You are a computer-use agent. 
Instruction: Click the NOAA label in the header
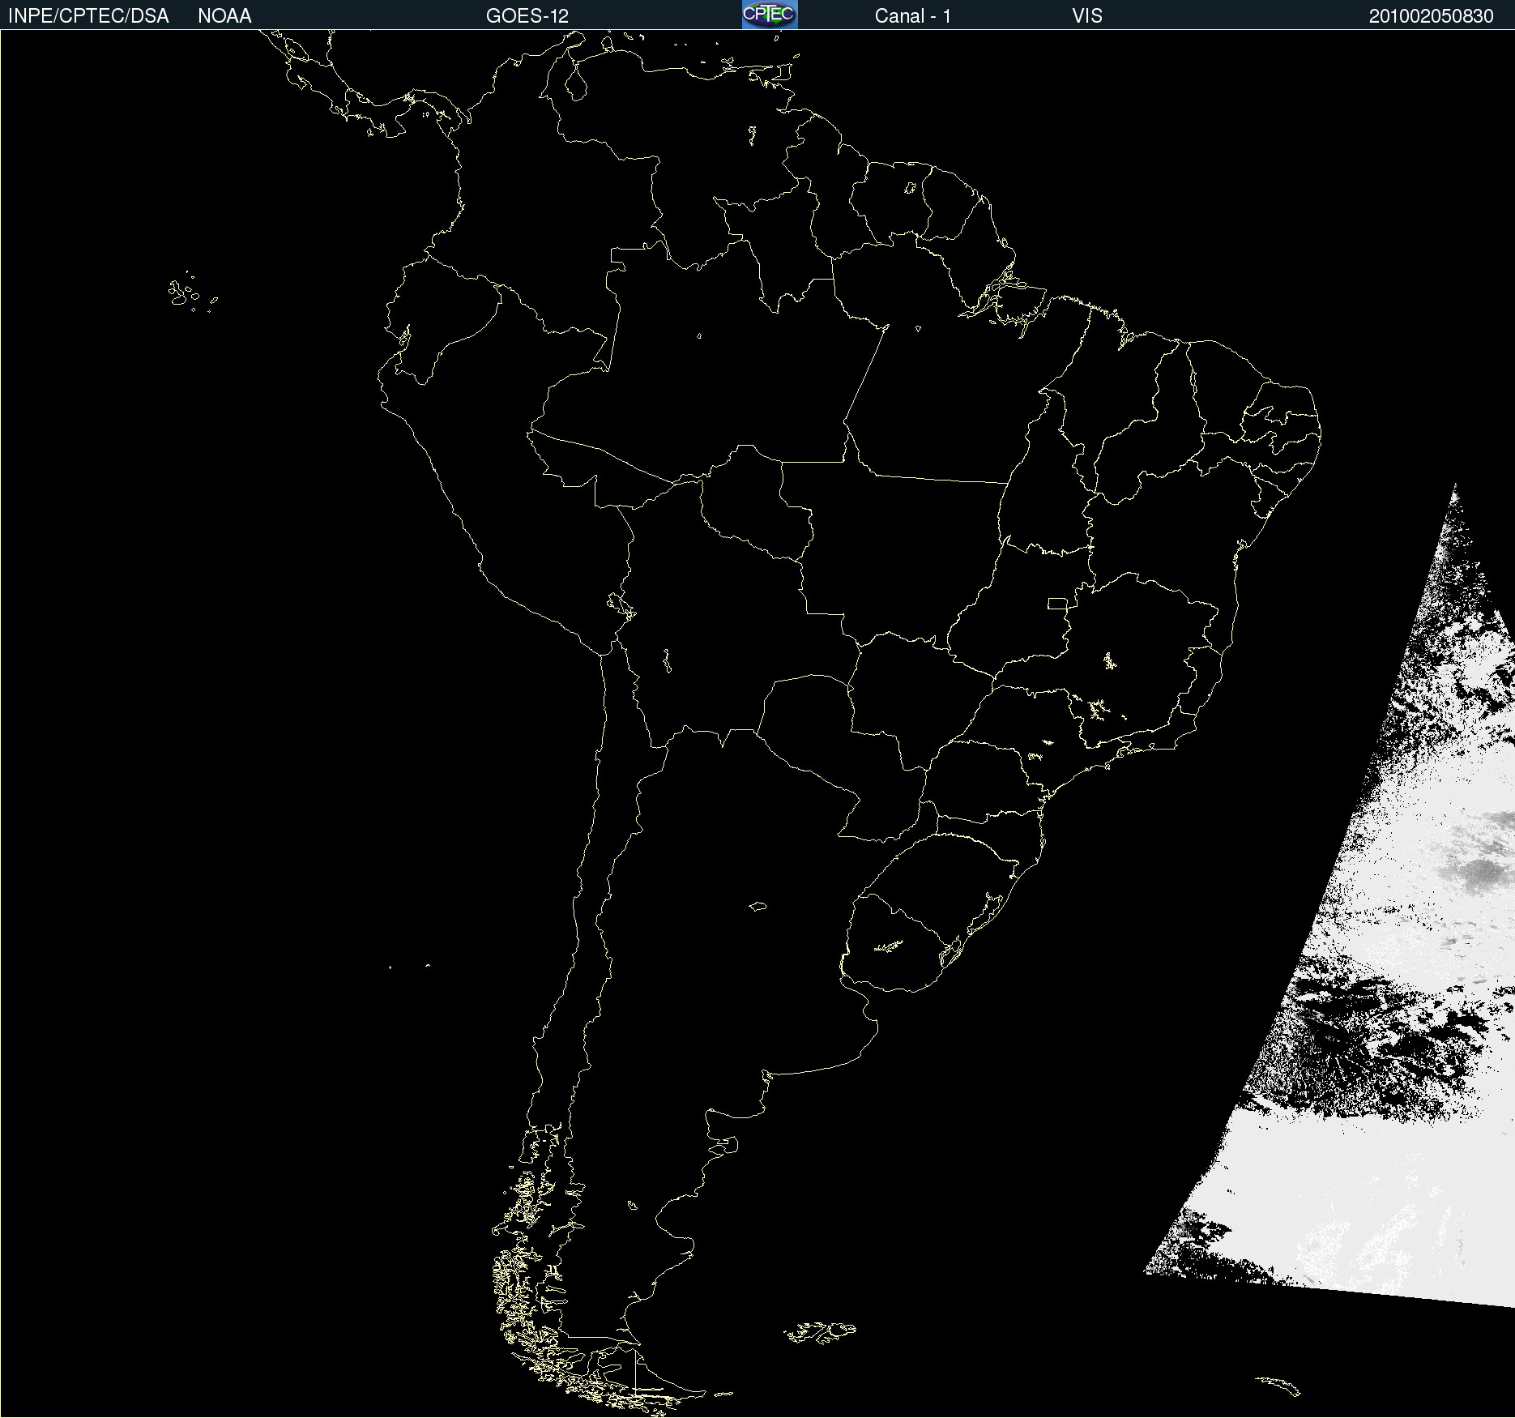[x=224, y=16]
